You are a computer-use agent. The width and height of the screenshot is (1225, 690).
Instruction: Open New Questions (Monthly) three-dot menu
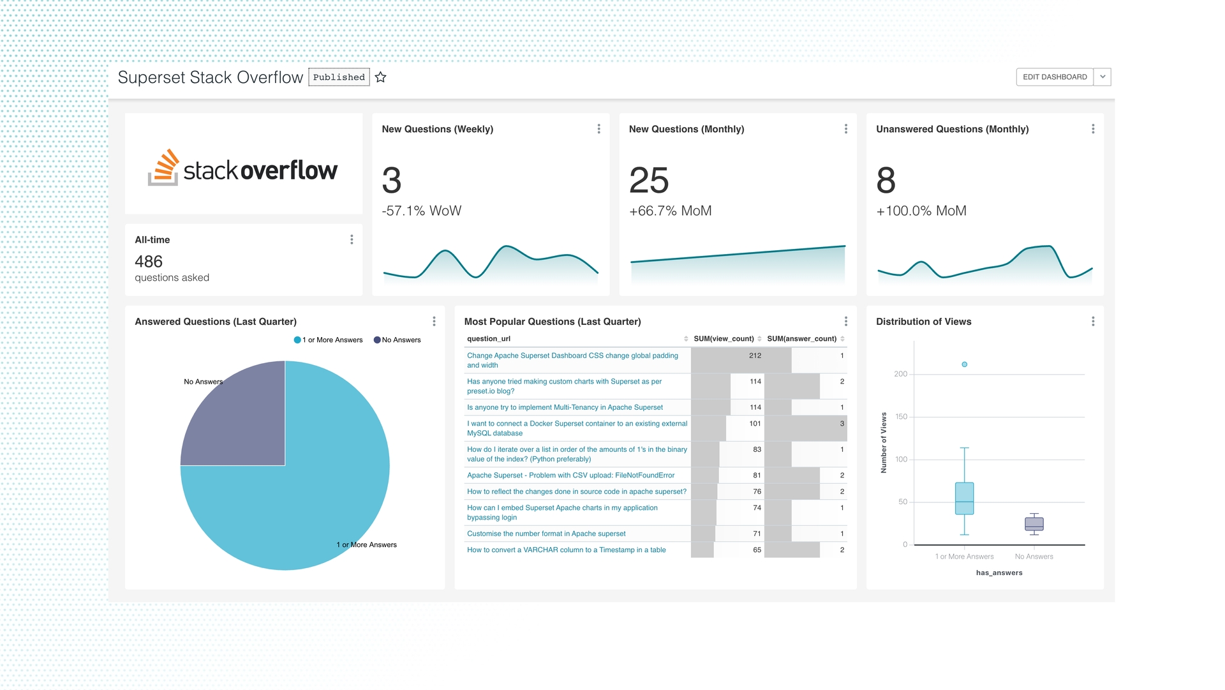(x=846, y=129)
